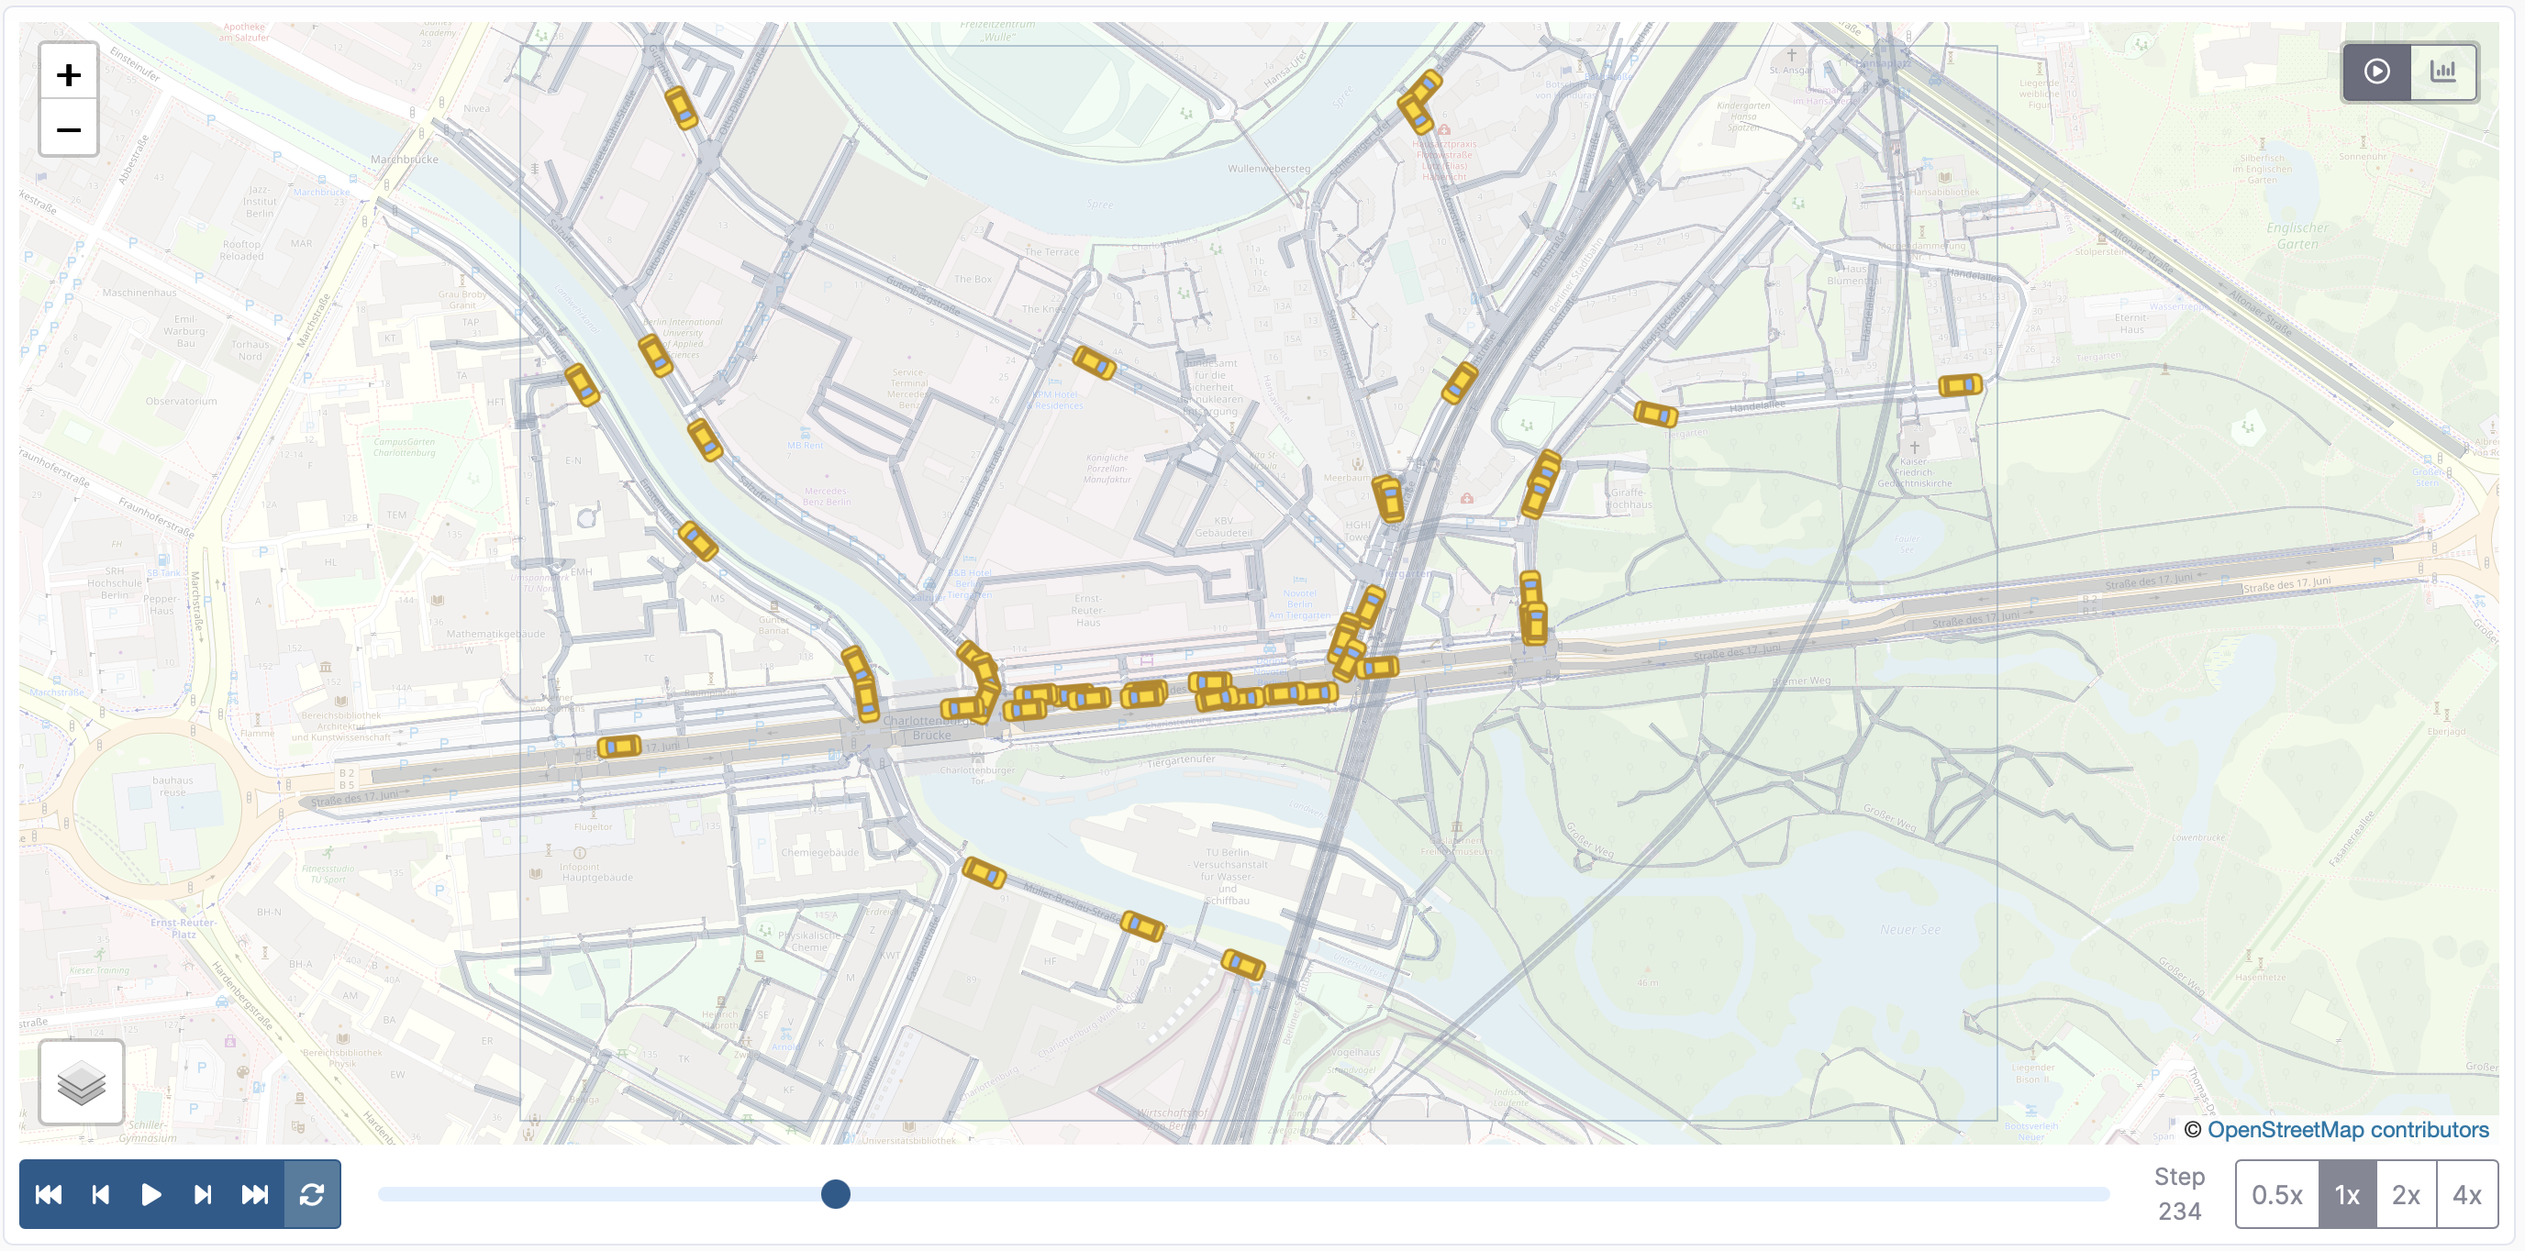The image size is (2525, 1251).
Task: Skip to the last simulation step
Action: coord(255,1194)
